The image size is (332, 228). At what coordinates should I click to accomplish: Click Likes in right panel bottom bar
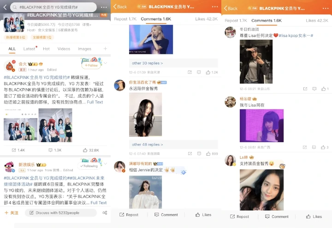pyautogui.click(x=314, y=216)
